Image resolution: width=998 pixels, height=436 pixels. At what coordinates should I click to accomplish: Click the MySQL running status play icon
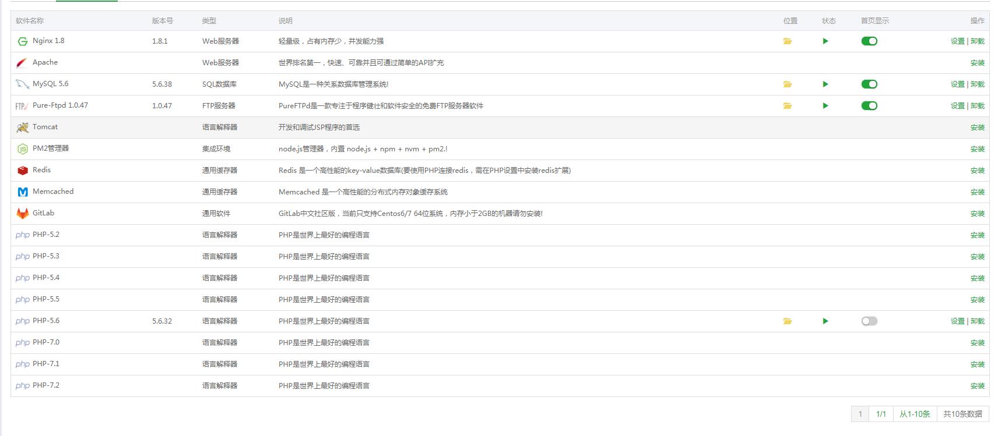[x=825, y=84]
